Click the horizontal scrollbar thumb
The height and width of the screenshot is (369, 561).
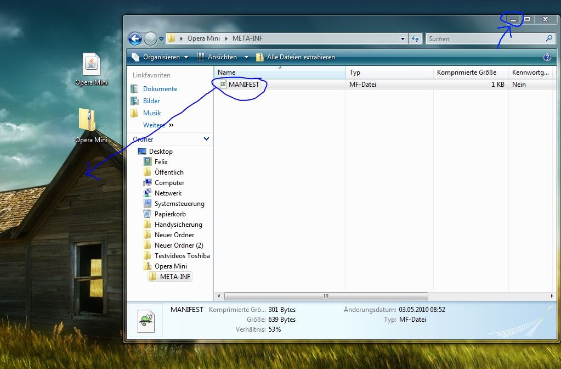click(326, 297)
